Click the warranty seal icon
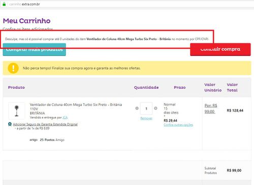The width and height of the screenshot is (254, 185). (10, 124)
